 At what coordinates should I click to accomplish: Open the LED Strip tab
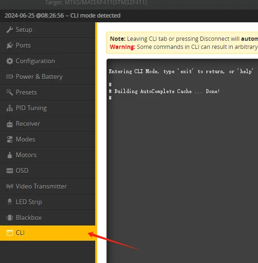[48, 202]
